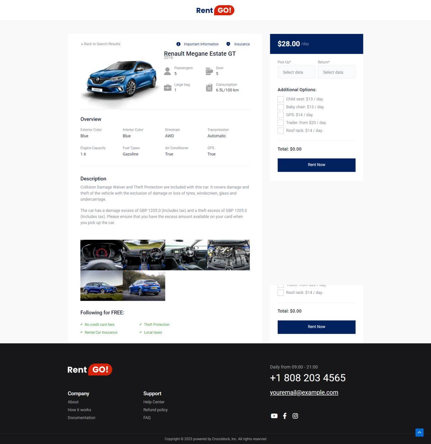Click the Rent GO! header logo
This screenshot has width=431, height=444.
215,10
